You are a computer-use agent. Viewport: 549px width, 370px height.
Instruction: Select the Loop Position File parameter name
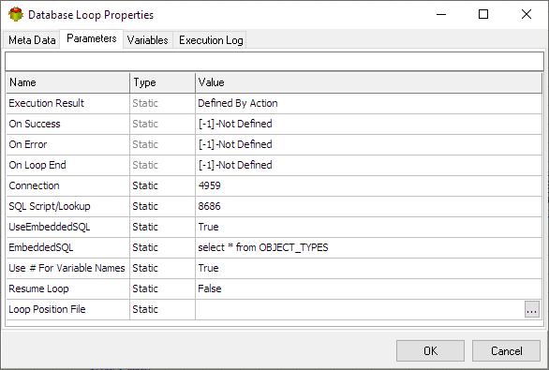pos(47,309)
